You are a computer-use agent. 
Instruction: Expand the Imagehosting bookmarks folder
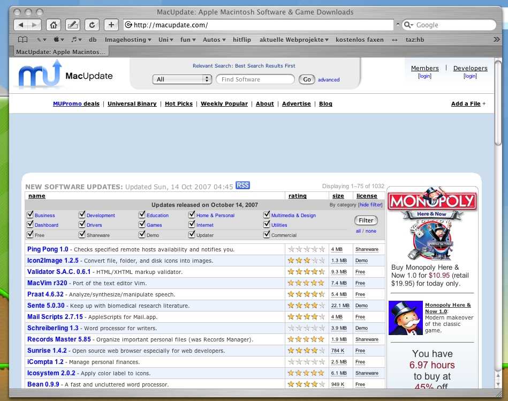pyautogui.click(x=128, y=40)
